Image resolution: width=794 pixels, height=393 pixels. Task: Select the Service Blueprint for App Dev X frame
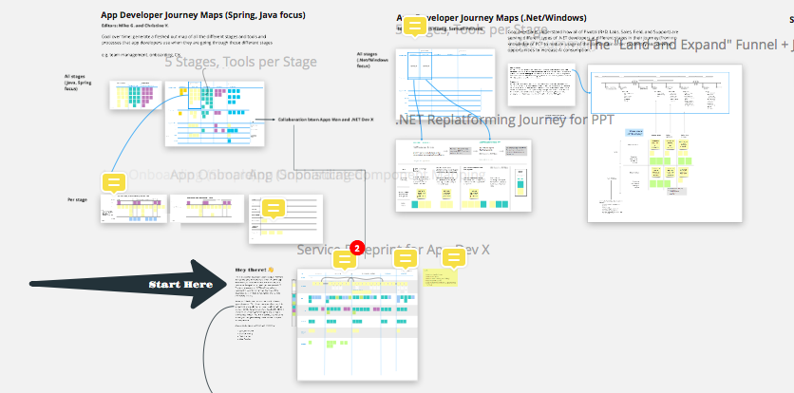click(357, 324)
